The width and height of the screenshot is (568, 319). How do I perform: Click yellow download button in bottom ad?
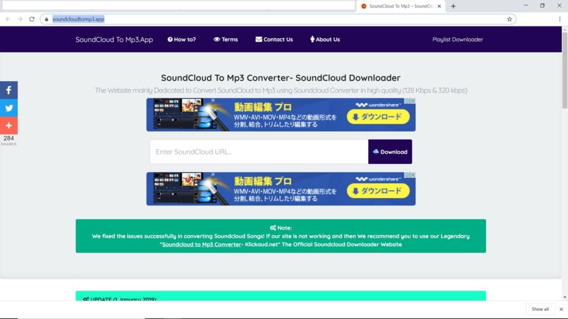(378, 191)
